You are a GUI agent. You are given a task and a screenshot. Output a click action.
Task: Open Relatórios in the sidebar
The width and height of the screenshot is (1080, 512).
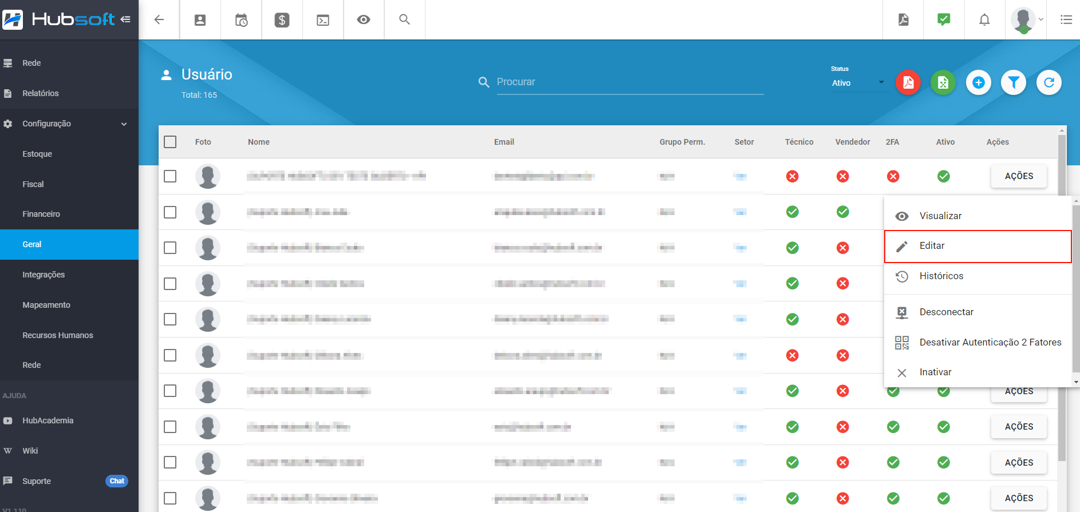69,93
